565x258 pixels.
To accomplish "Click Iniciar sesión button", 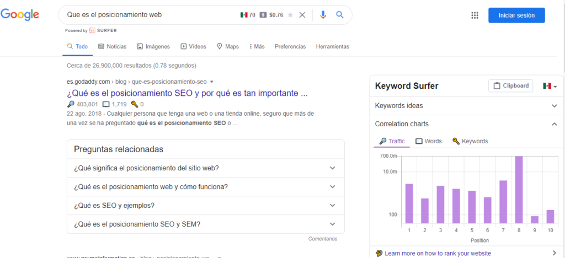I will [516, 15].
